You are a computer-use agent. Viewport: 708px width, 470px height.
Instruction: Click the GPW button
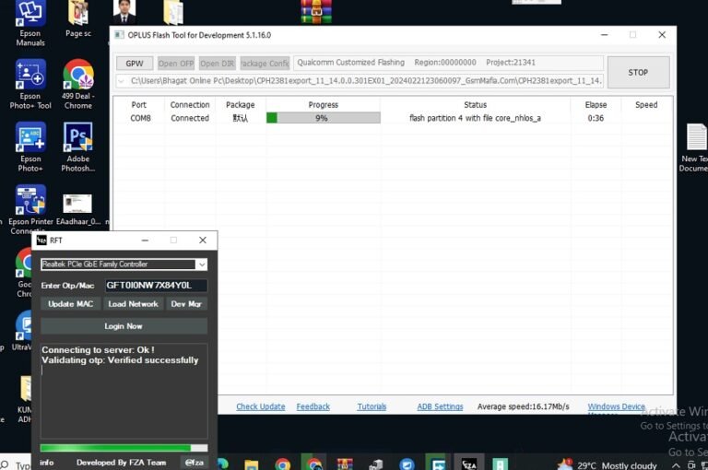pos(135,64)
